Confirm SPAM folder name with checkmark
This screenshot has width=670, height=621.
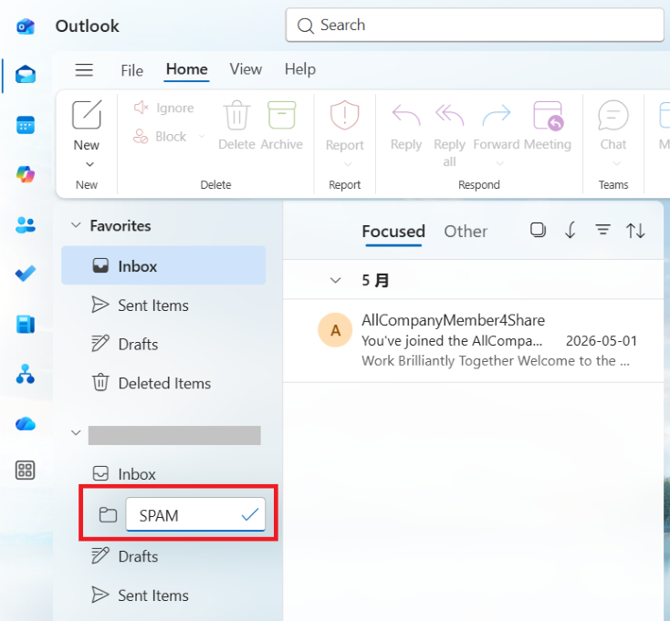(250, 514)
